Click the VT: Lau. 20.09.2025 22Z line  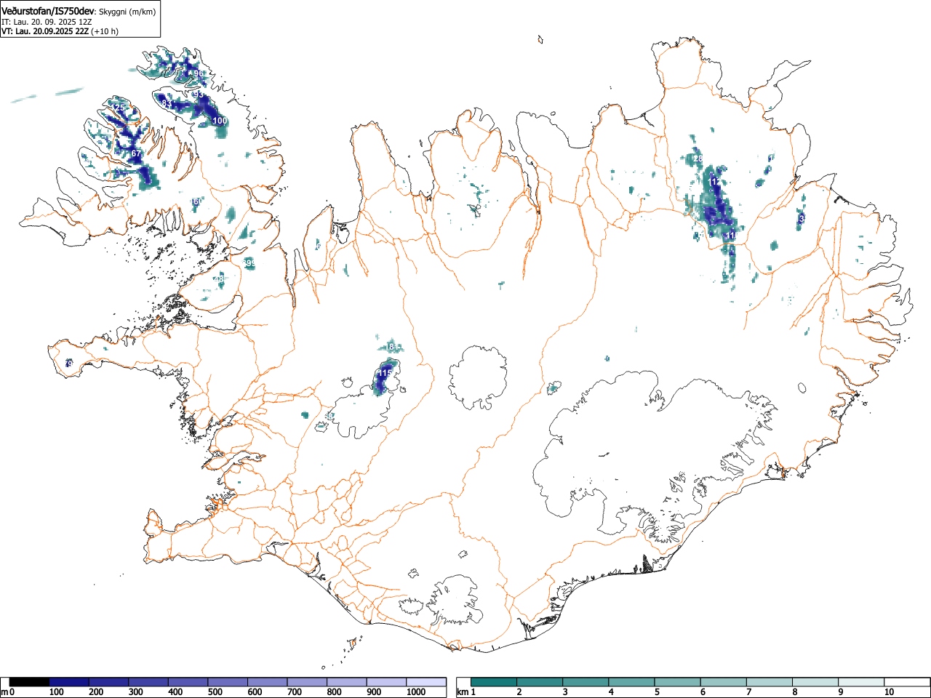click(x=44, y=31)
